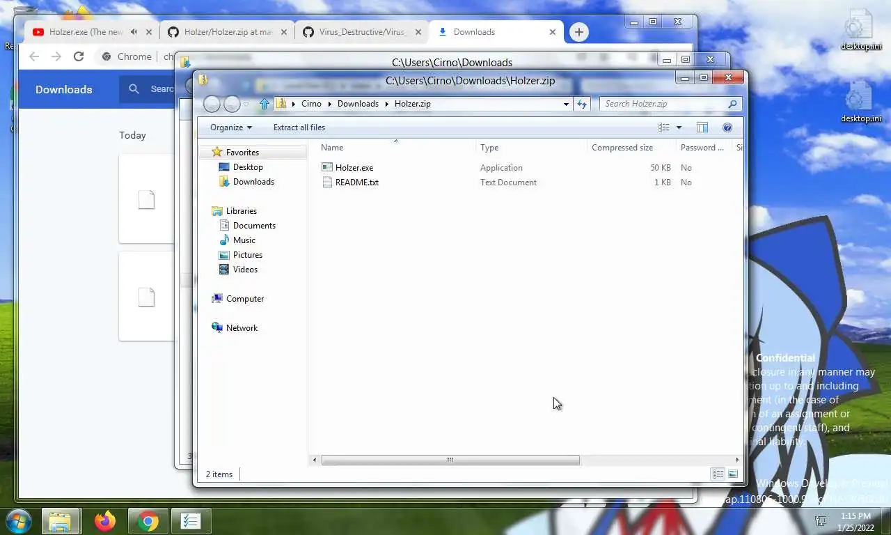891x535 pixels.
Task: Click the Chrome forward arrow
Action: coord(56,56)
